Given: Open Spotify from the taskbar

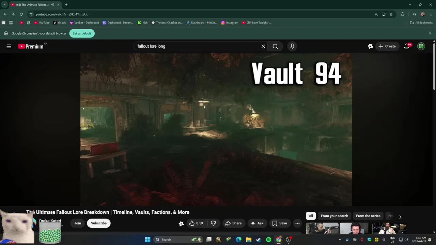Looking at the screenshot, I should (x=268, y=240).
